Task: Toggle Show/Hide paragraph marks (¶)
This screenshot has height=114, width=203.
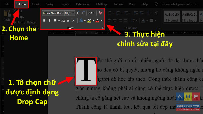Action: pos(156,13)
